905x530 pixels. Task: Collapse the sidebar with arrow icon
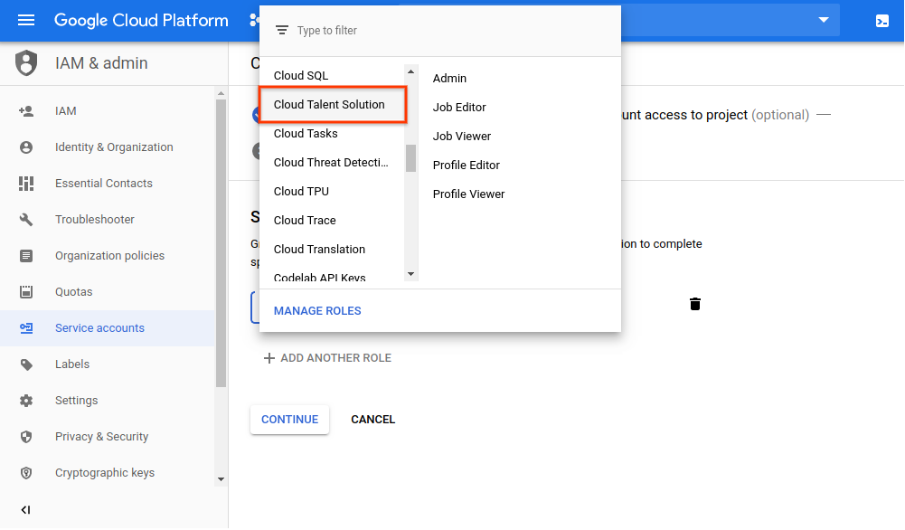pos(25,510)
